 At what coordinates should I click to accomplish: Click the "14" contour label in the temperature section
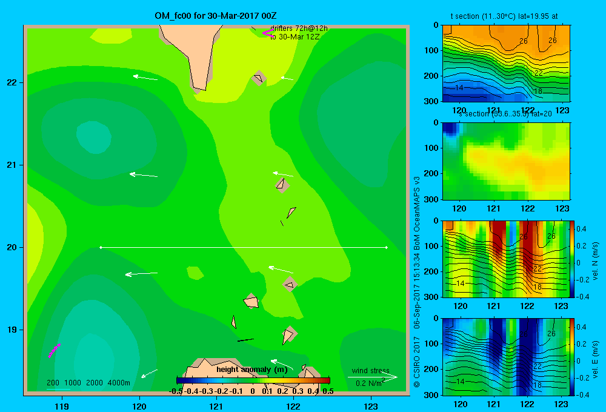pos(459,88)
